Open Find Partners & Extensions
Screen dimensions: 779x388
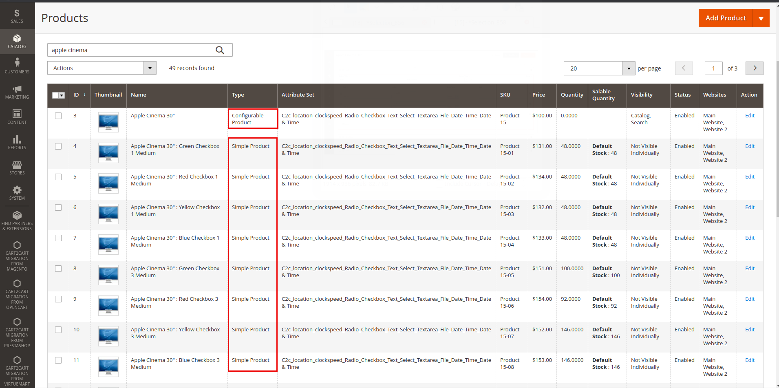coord(17,221)
